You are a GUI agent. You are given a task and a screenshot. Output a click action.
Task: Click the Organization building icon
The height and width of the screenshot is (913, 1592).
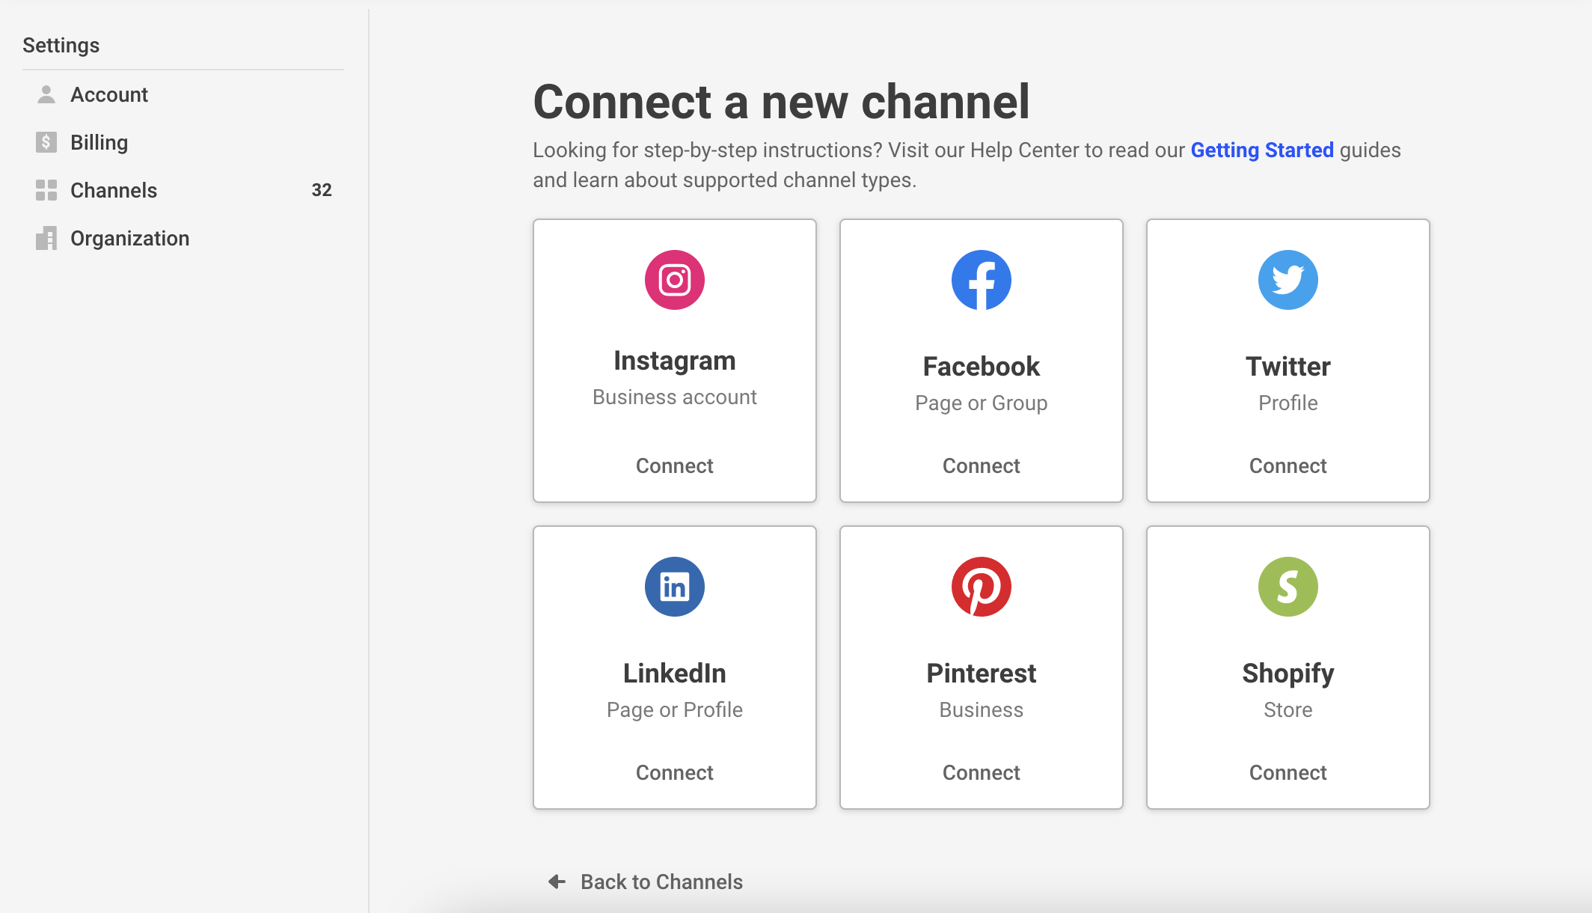[46, 238]
